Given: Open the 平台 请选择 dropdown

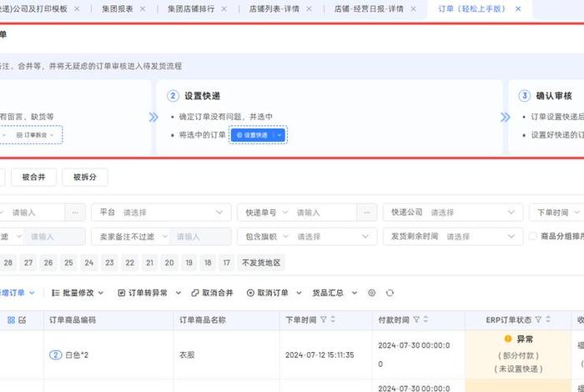Looking at the screenshot, I should (x=161, y=213).
